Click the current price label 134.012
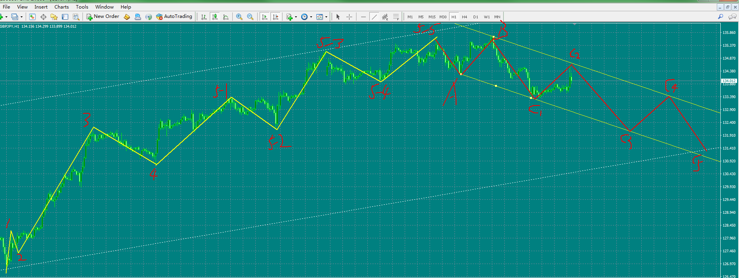The width and height of the screenshot is (739, 278). 729,81
